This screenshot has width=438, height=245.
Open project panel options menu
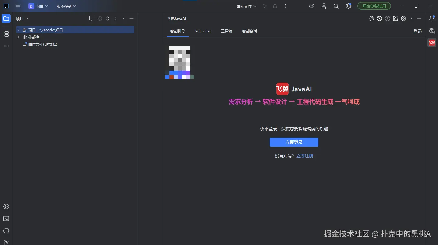[123, 18]
